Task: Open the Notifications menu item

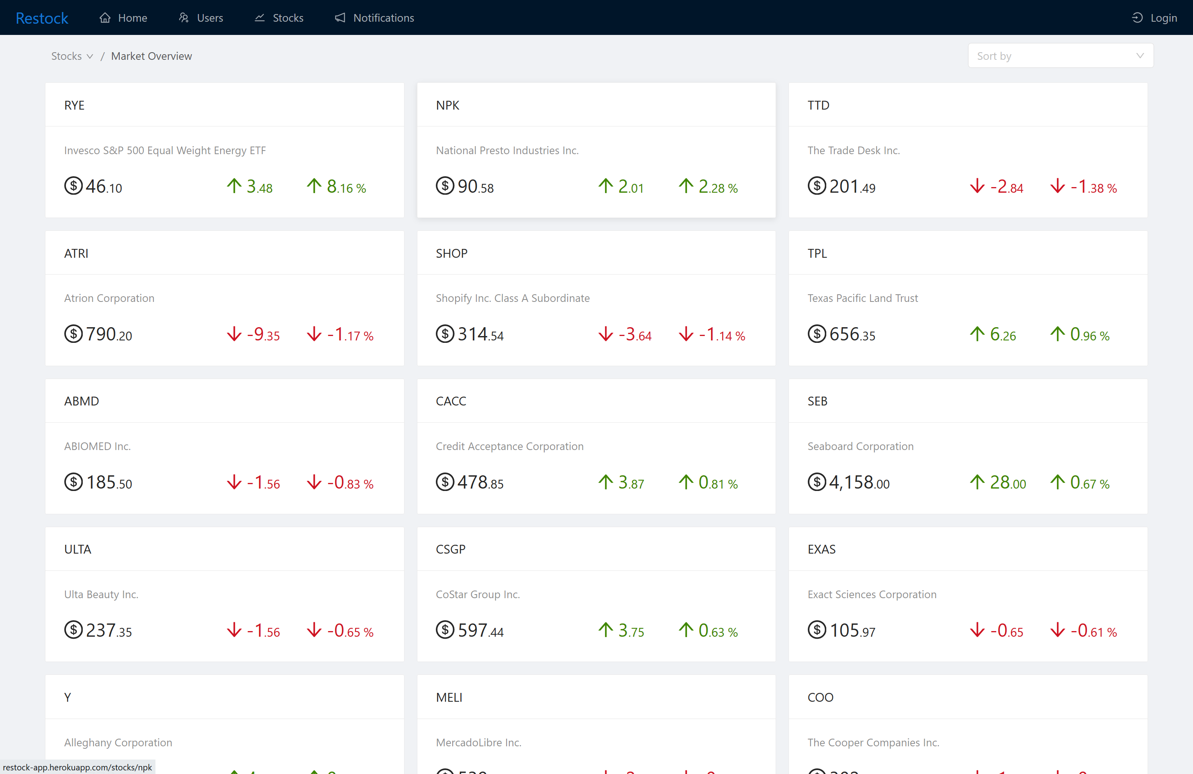Action: [384, 18]
